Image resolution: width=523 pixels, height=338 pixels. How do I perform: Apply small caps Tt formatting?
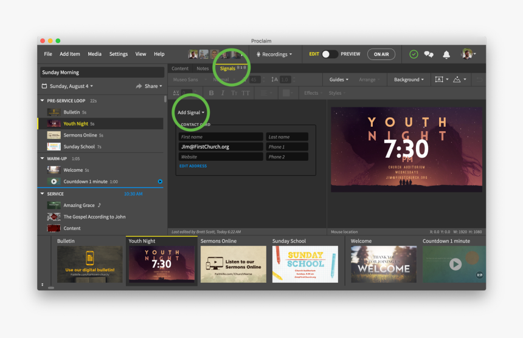(x=234, y=93)
